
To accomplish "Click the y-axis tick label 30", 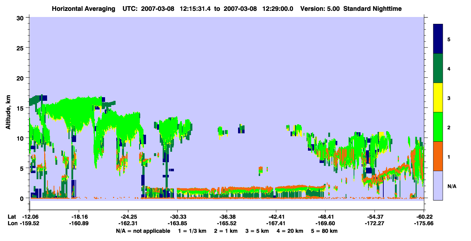I will 21,18.
